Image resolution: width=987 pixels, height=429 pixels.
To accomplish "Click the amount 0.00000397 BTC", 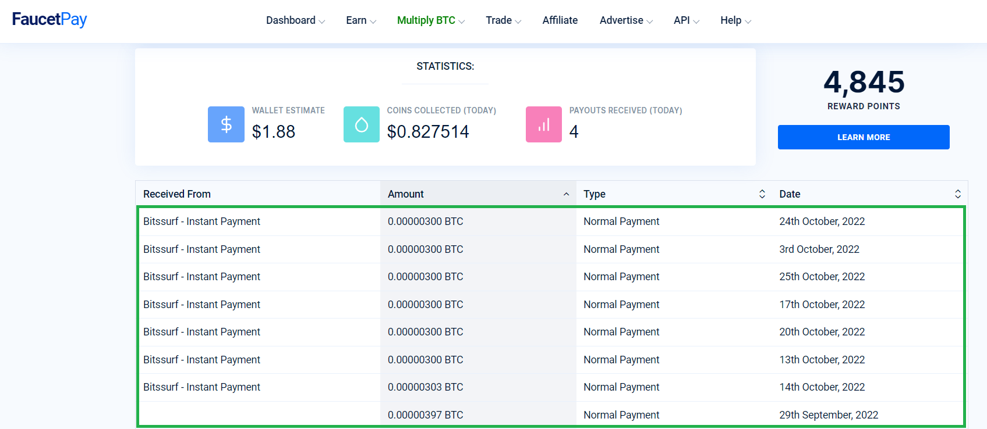I will tap(426, 415).
